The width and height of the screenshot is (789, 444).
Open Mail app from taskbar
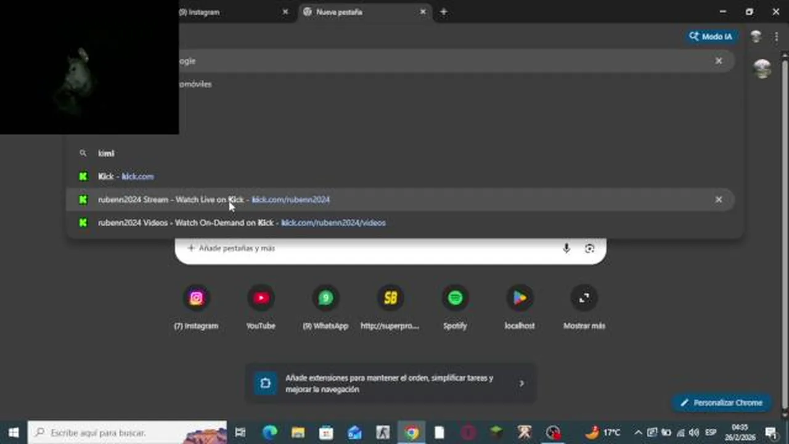[354, 433]
